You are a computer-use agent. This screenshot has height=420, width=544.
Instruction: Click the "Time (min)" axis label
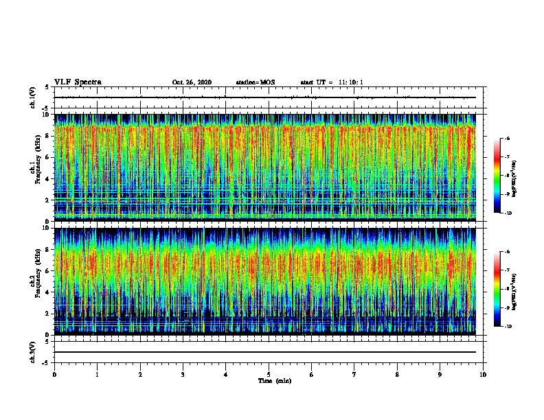(x=275, y=381)
